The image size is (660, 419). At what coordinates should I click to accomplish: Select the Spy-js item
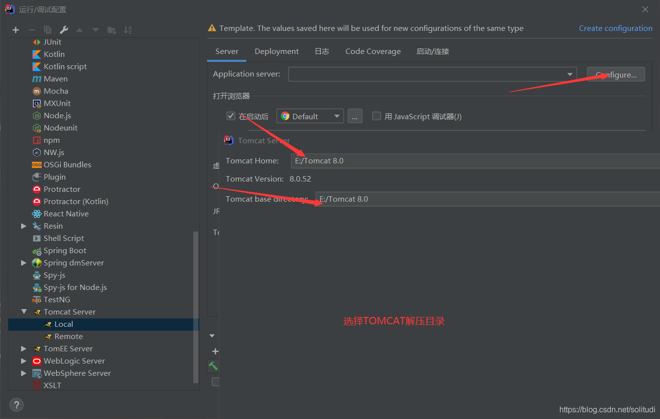54,275
